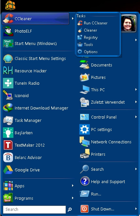Viewport: 140px width, 216px height.
Task: Open the TuneIn Radio icon
Action: coord(8,83)
